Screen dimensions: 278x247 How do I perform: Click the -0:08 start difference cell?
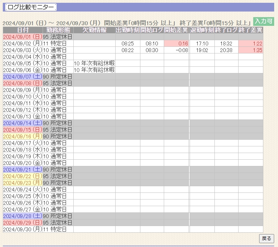[x=176, y=50]
